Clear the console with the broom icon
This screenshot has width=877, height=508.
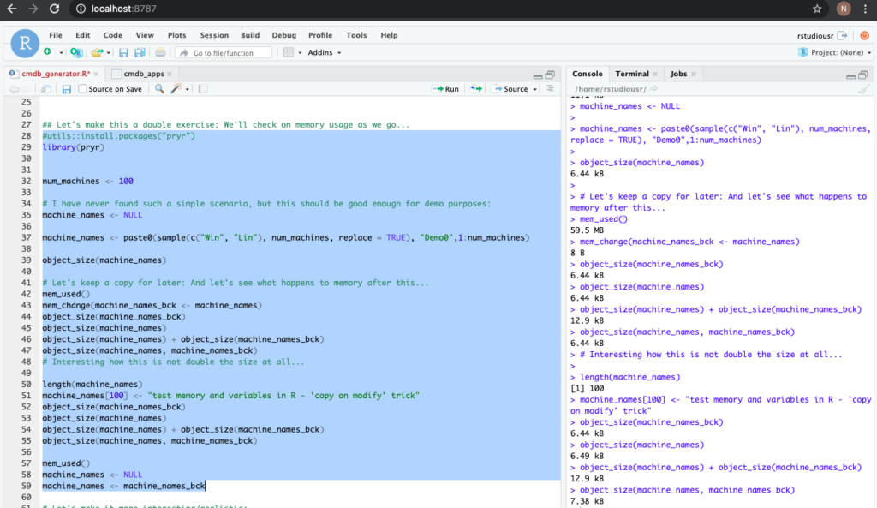pyautogui.click(x=864, y=88)
